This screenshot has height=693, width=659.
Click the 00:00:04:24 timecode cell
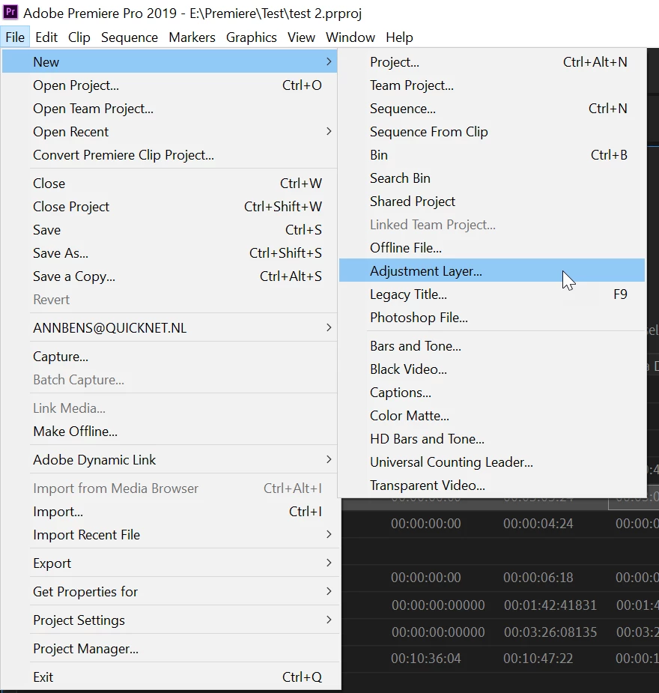[538, 524]
